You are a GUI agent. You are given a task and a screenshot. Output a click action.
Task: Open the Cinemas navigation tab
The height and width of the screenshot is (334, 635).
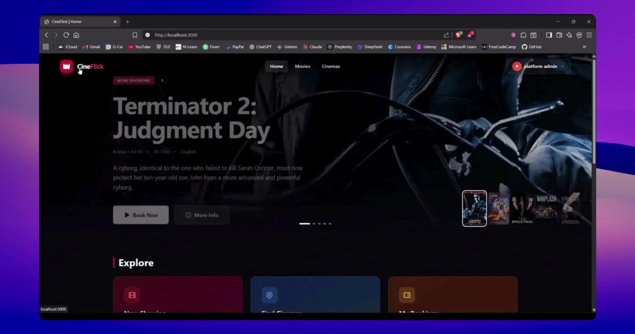pos(331,66)
